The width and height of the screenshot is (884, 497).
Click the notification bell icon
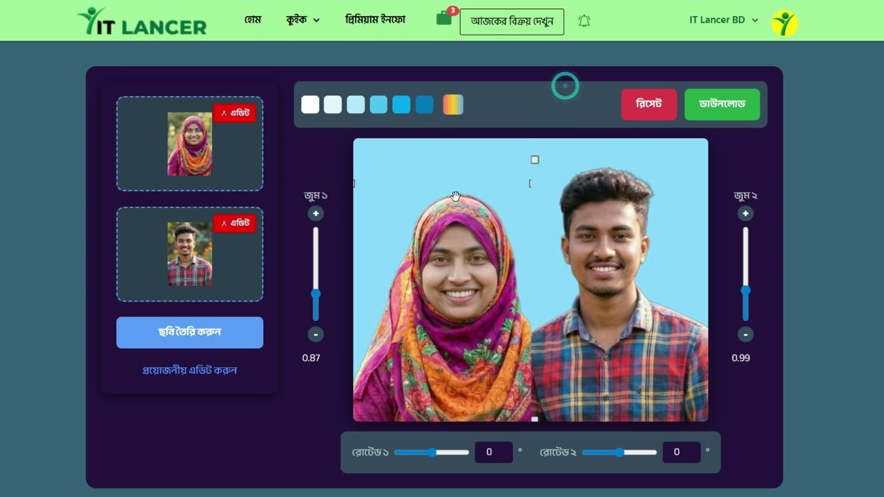(x=584, y=21)
